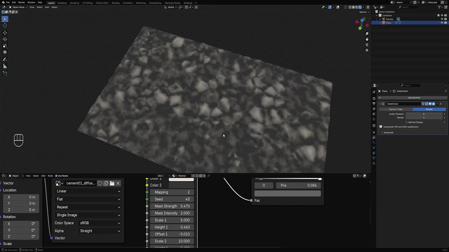This screenshot has height=252, width=449.
Task: Select the Annotate pencil tool
Action: point(5,59)
